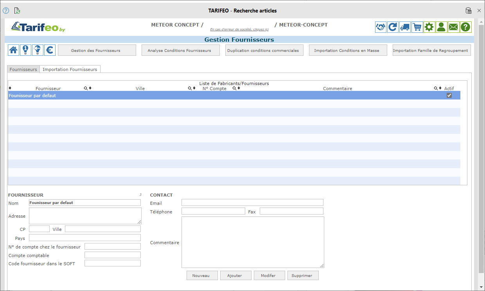Focus Code fournisseur dans le SOFT field
This screenshot has height=291, width=485.
click(113, 263)
